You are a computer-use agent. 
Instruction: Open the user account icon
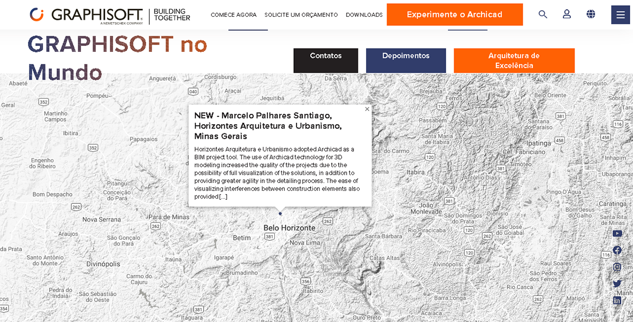pyautogui.click(x=567, y=14)
